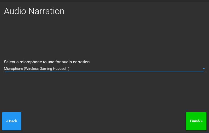Click the empty area of the microphone field
209x133 pixels.
136,69
